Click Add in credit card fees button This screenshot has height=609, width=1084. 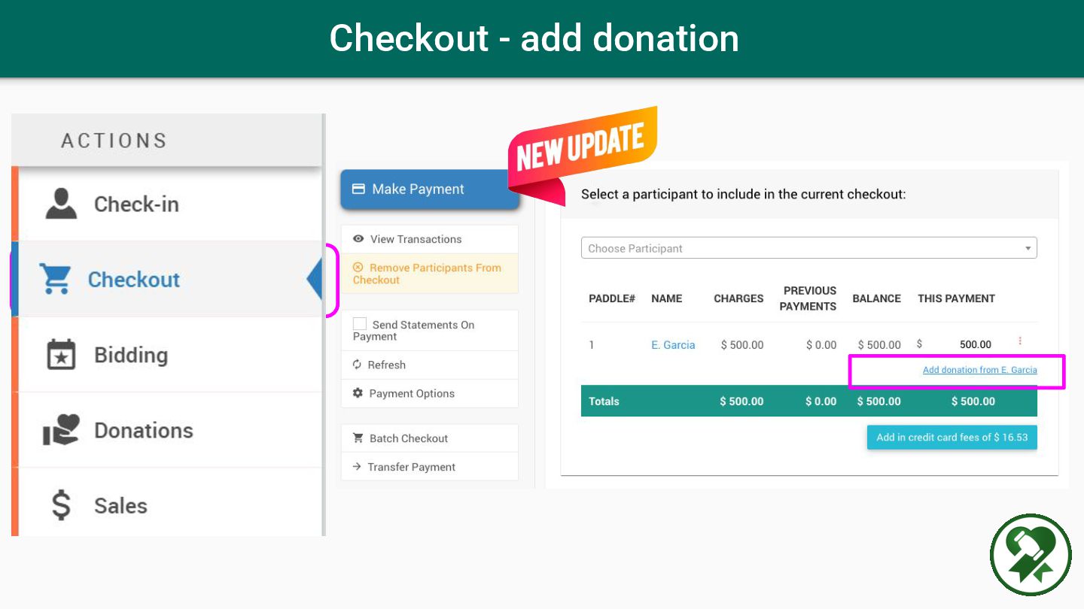coord(952,438)
